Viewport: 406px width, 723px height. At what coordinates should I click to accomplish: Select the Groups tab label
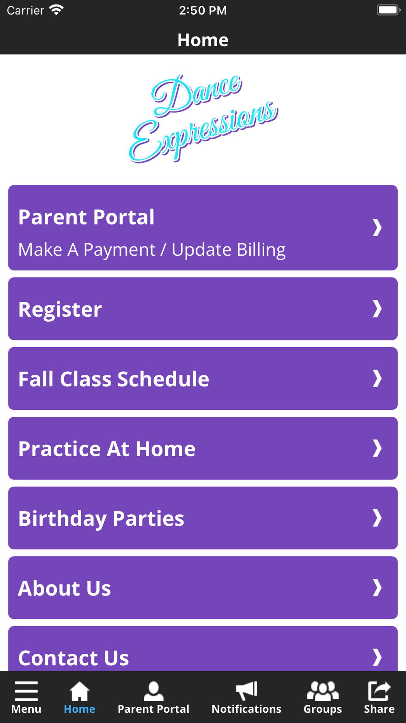[323, 710]
